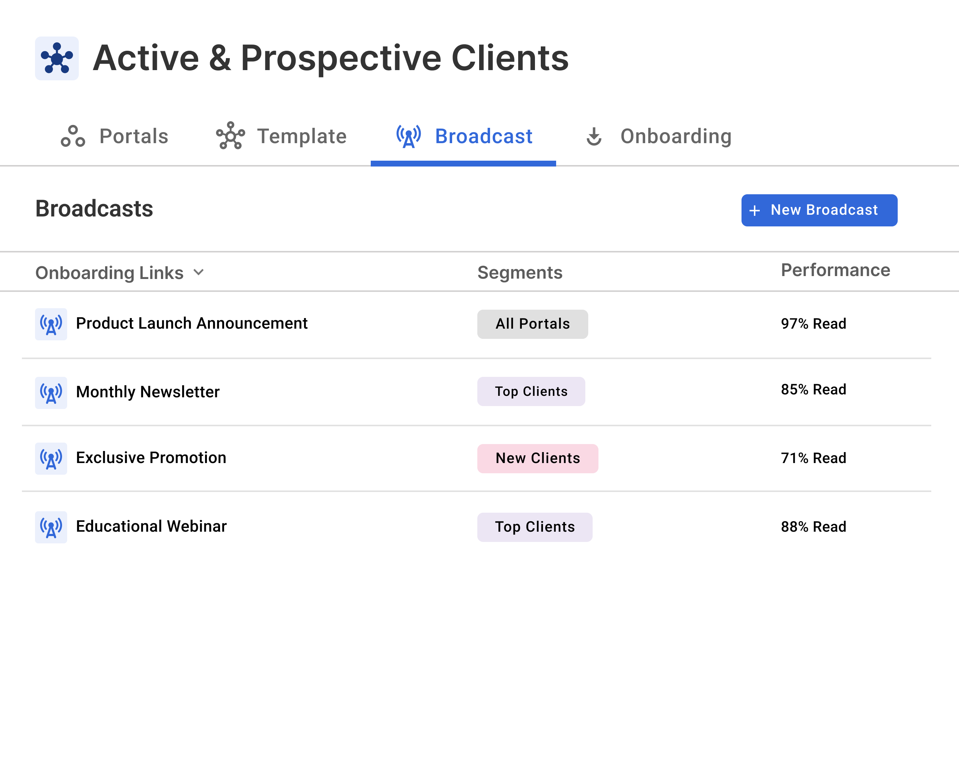Image resolution: width=959 pixels, height=780 pixels.
Task: Click the Onboarding tab download-arrow icon
Action: [x=594, y=136]
